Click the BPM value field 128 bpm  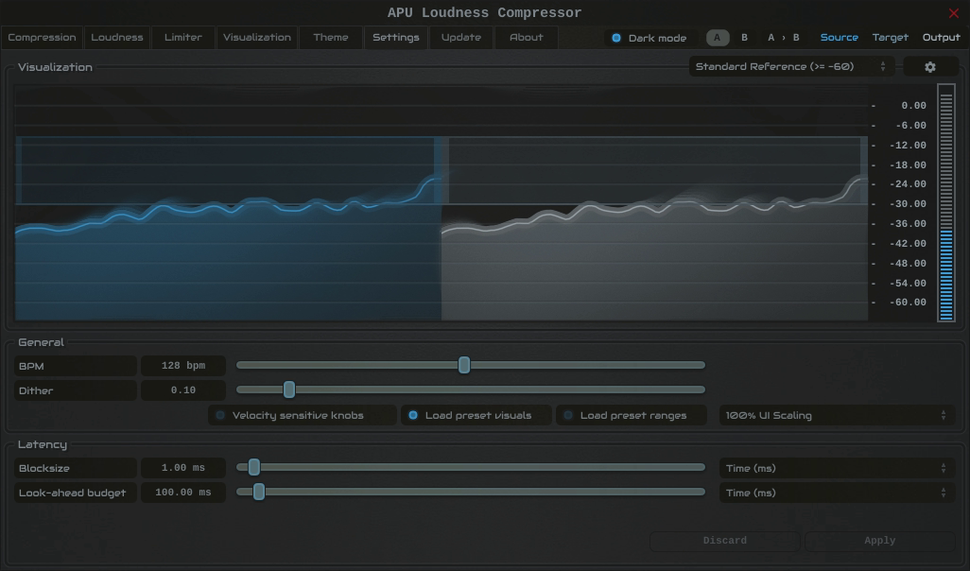pos(183,366)
